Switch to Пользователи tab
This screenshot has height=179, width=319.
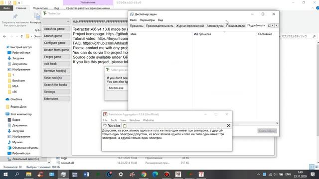(x=235, y=26)
